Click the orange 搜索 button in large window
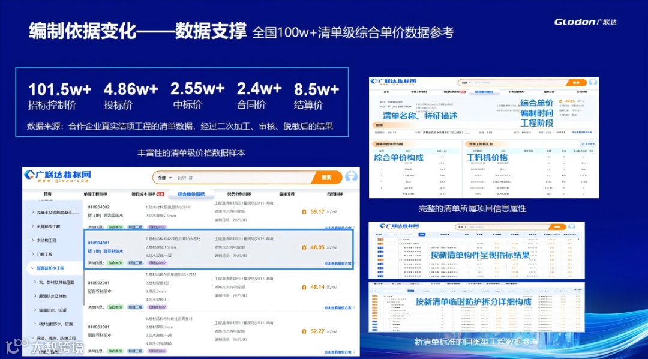648x359 pixels. [x=328, y=178]
